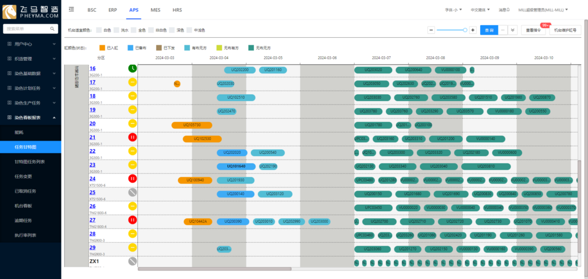Click the red pause icon for machine 21
Screen dimensions: 588x279
click(132, 138)
